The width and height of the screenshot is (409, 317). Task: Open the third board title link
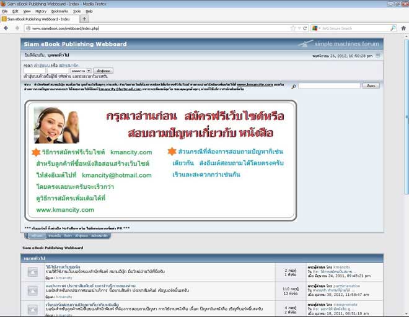82,305
